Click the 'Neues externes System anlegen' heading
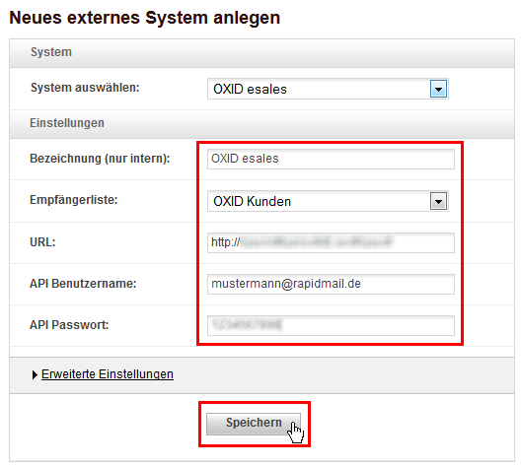 click(x=145, y=18)
